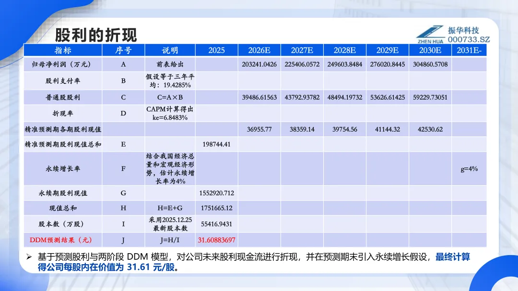Click net profit value 203241.0426
Image resolution: width=518 pixels, height=291 pixels.
[259, 64]
